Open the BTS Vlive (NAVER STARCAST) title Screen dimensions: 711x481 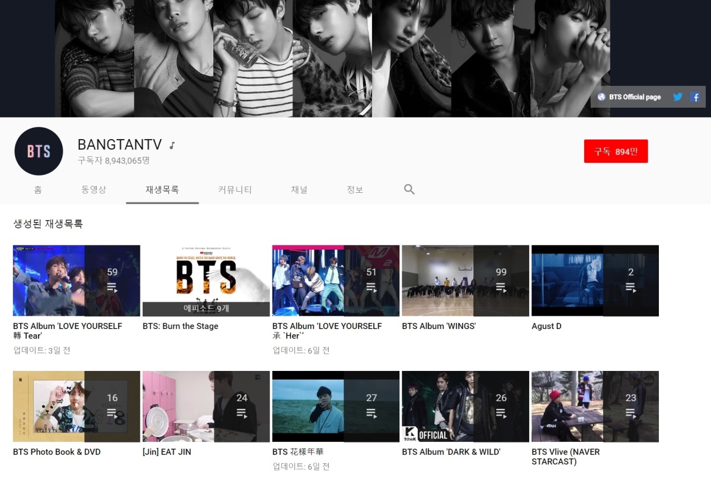566,457
